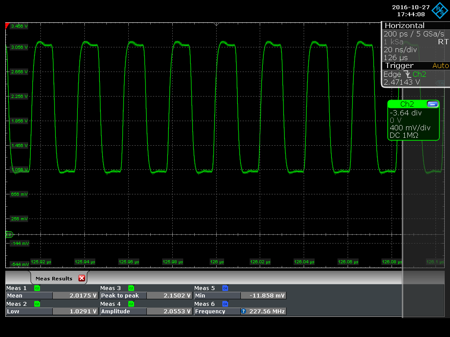Select the Meas 1 label
This screenshot has width=450, height=337.
16,288
